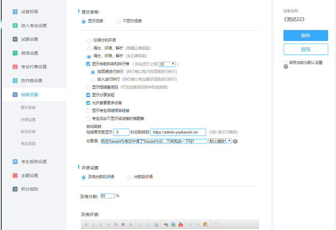Open 考后奖励 sub-menu item

(x=28, y=144)
